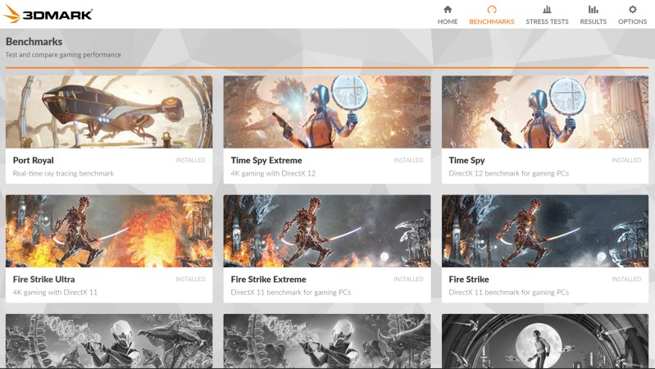Image resolution: width=655 pixels, height=369 pixels.
Task: Open the bottom-left greyed benchmark thumbnail
Action: click(109, 341)
